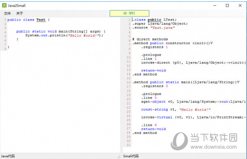Click the 'const-string v1' smali line

(x=176, y=109)
